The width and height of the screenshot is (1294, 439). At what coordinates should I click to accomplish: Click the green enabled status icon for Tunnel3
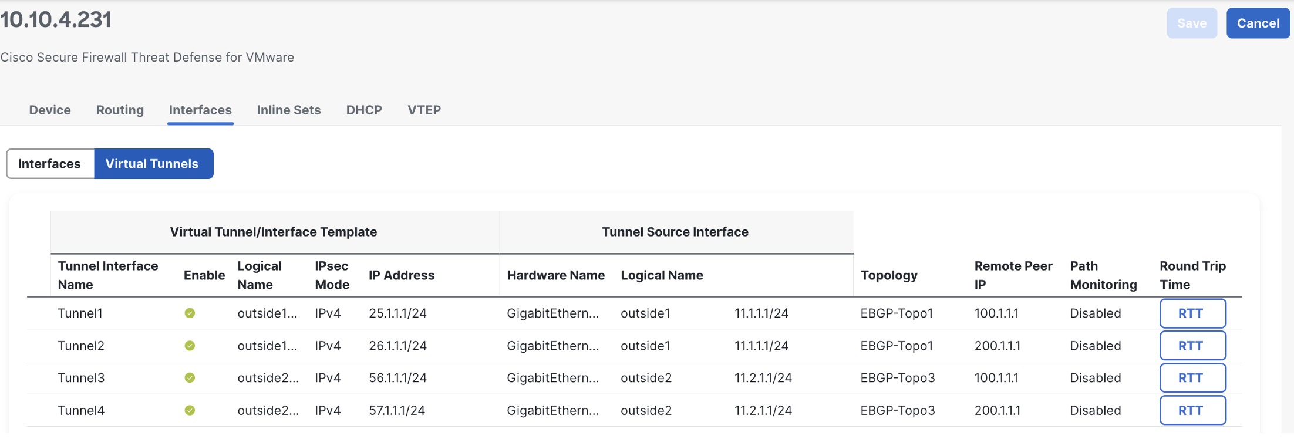tap(190, 378)
